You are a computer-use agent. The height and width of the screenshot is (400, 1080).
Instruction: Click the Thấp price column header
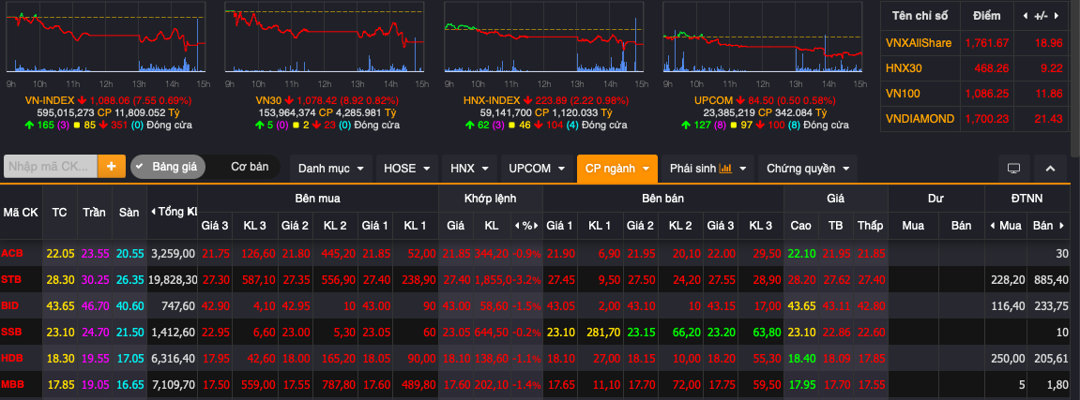pos(870,226)
